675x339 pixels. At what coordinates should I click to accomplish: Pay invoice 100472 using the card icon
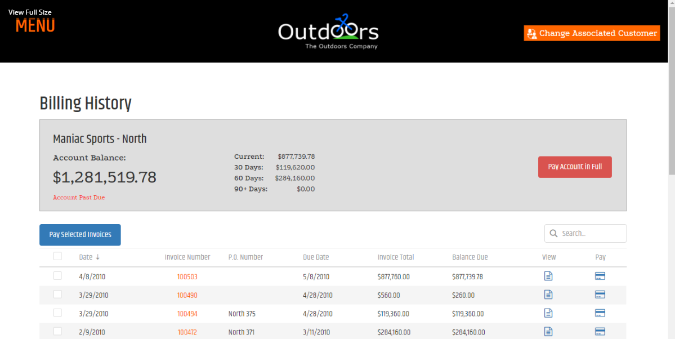point(600,331)
